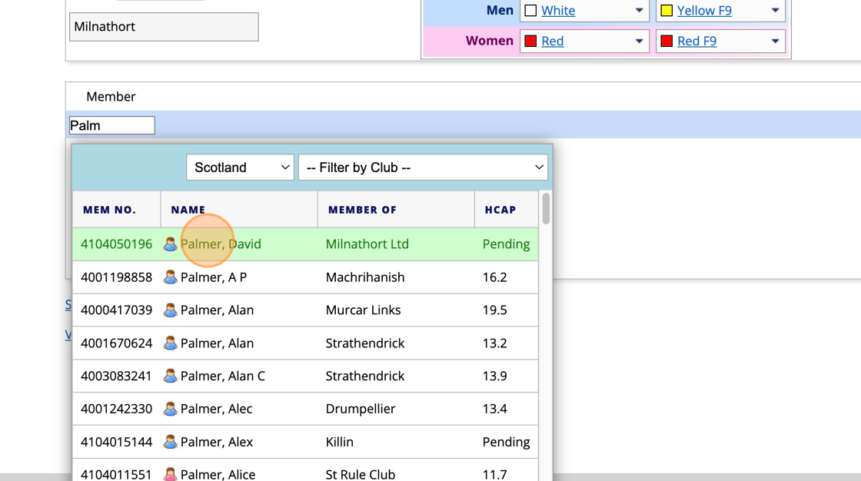This screenshot has height=481, width=861.
Task: Open the Filter by Club dropdown
Action: tap(423, 168)
